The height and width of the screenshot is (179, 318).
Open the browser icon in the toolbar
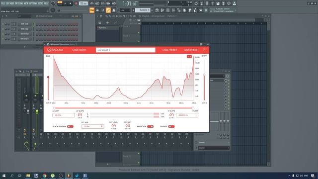[179, 10]
